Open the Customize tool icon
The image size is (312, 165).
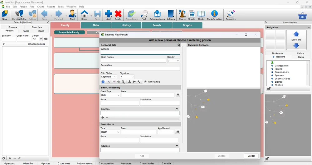[x=231, y=14]
